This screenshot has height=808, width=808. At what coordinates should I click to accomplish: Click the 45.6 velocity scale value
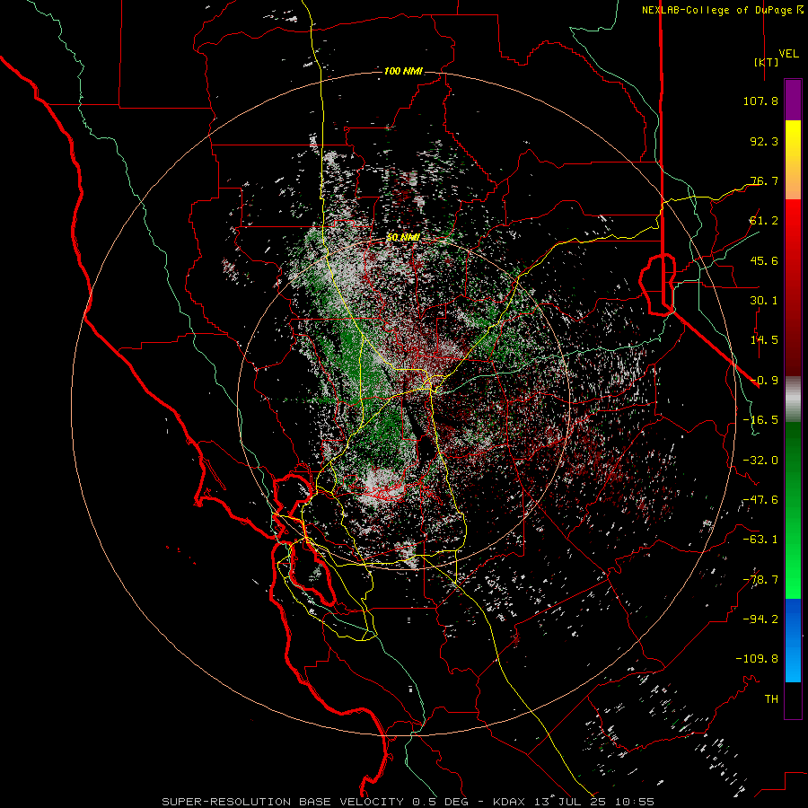[x=764, y=260]
